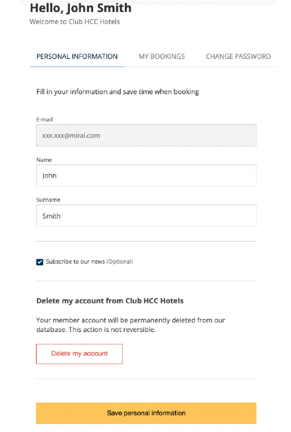
Task: Click the E-mail field label
Action: [44, 119]
